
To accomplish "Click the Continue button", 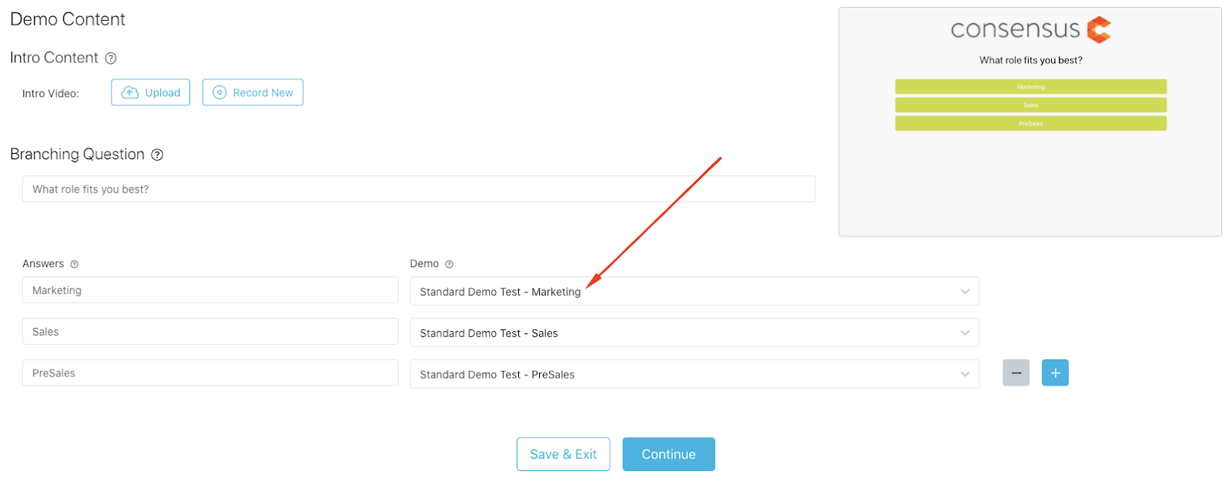I will click(x=669, y=454).
